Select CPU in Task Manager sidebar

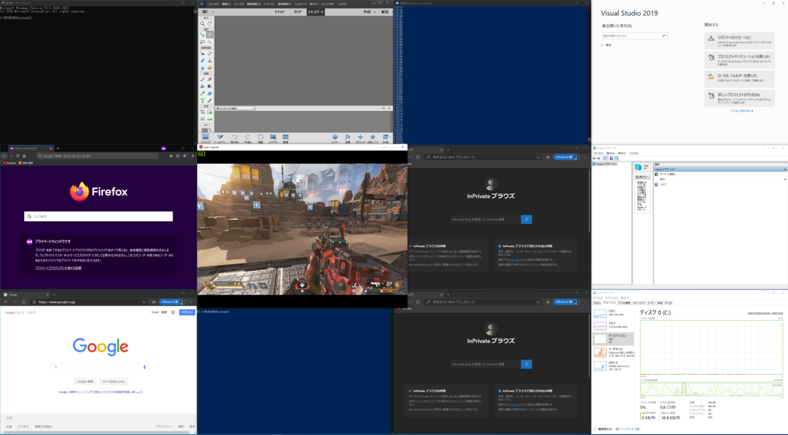coord(613,313)
